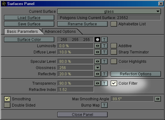Image resolution: width=165 pixels, height=120 pixels.
Task: Disable the Smoothing checkbox
Action: (x=7, y=99)
